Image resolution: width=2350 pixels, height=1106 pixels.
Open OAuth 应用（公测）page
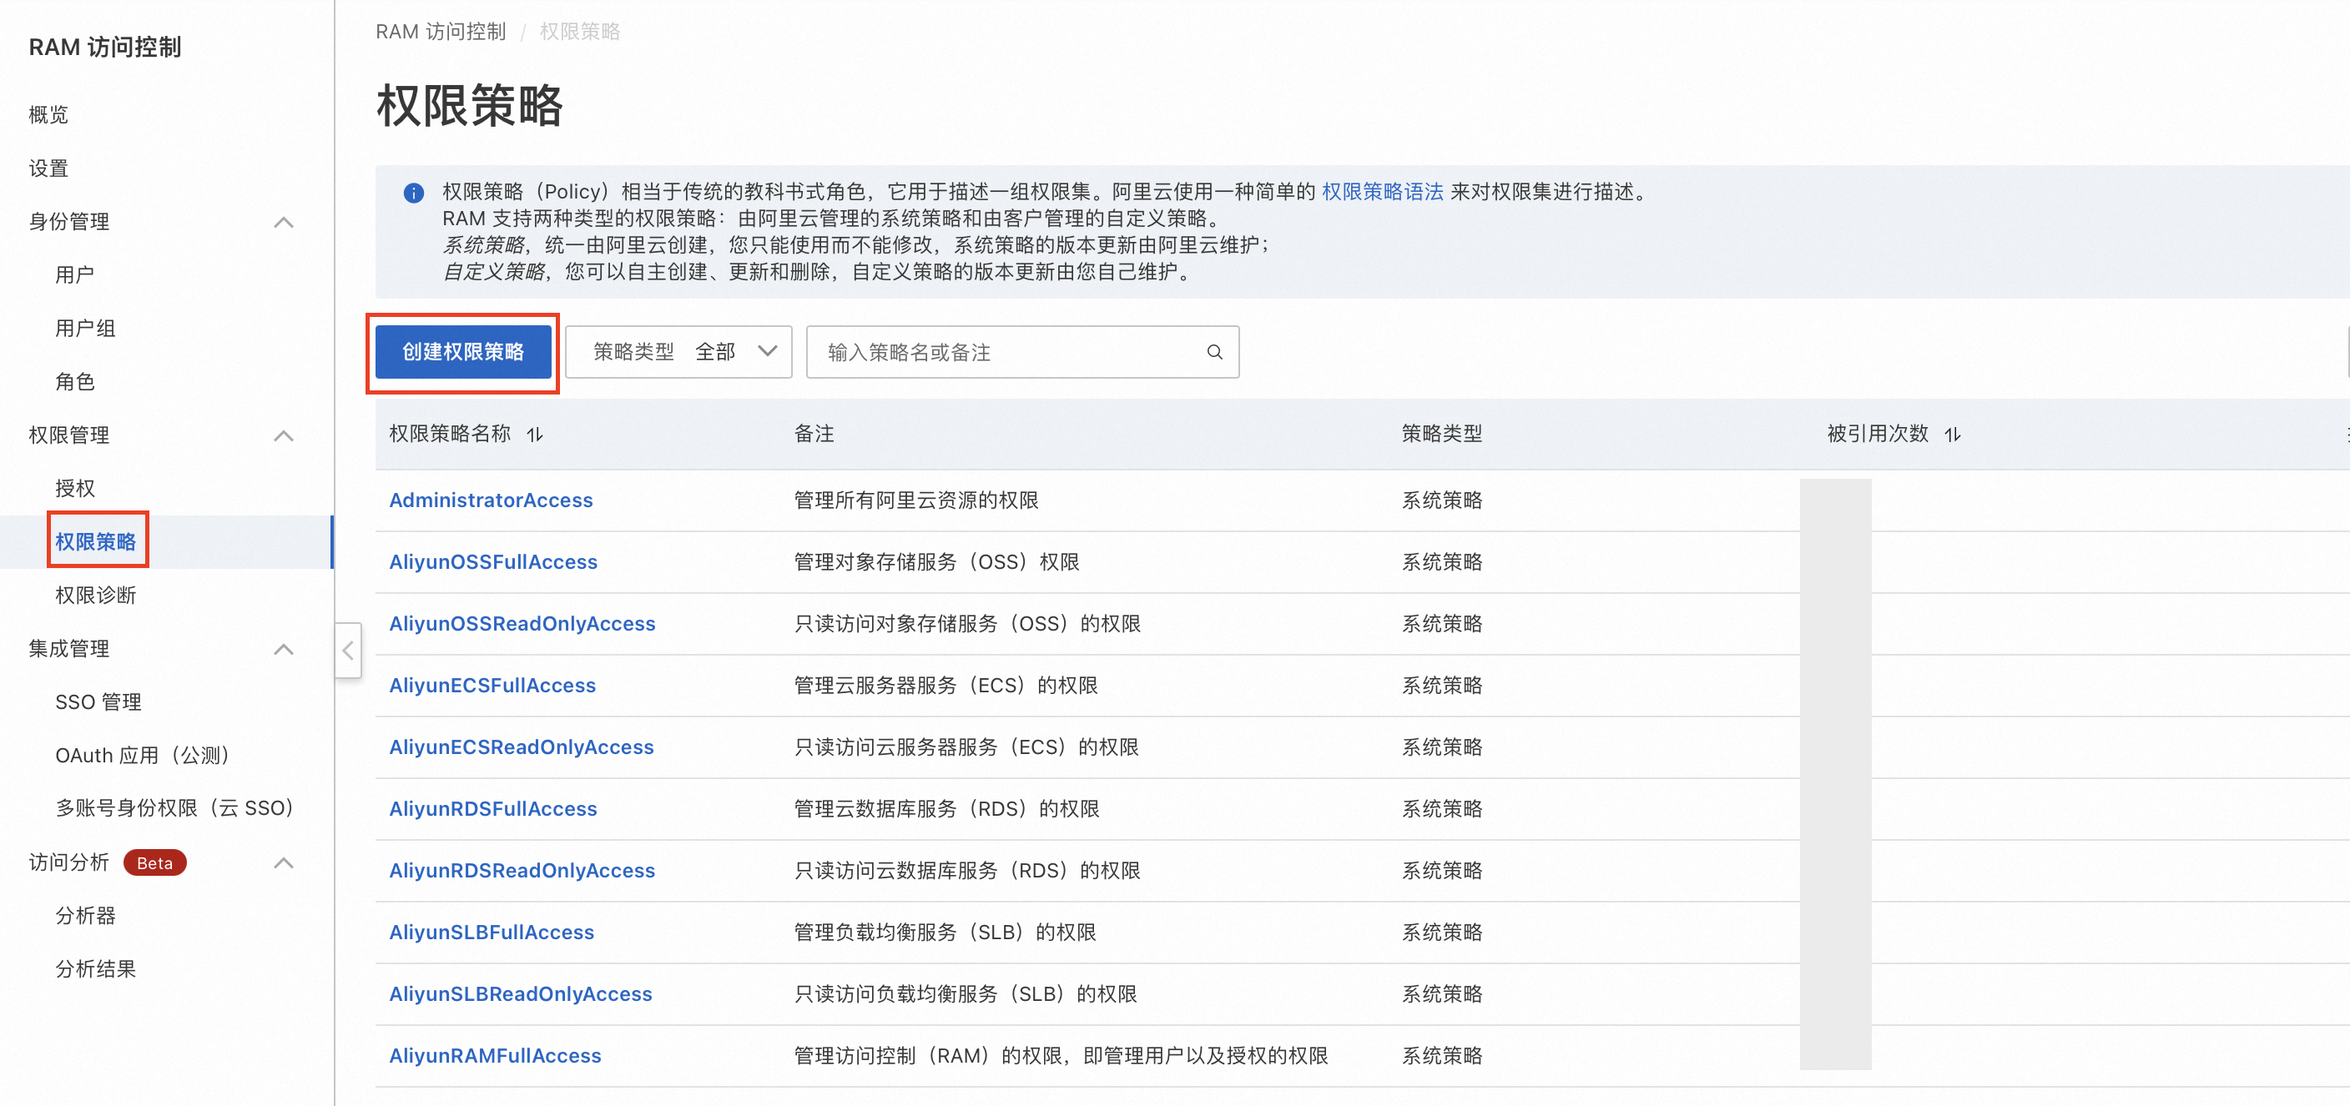coord(146,755)
